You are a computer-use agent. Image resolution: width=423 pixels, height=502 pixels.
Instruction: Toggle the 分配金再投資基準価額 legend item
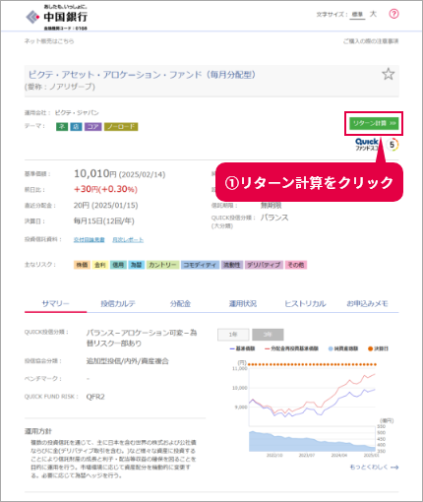pyautogui.click(x=291, y=348)
